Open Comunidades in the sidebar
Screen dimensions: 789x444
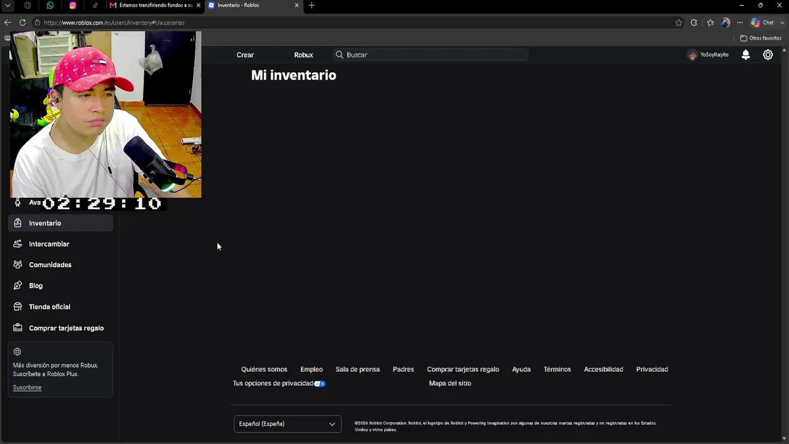point(50,265)
